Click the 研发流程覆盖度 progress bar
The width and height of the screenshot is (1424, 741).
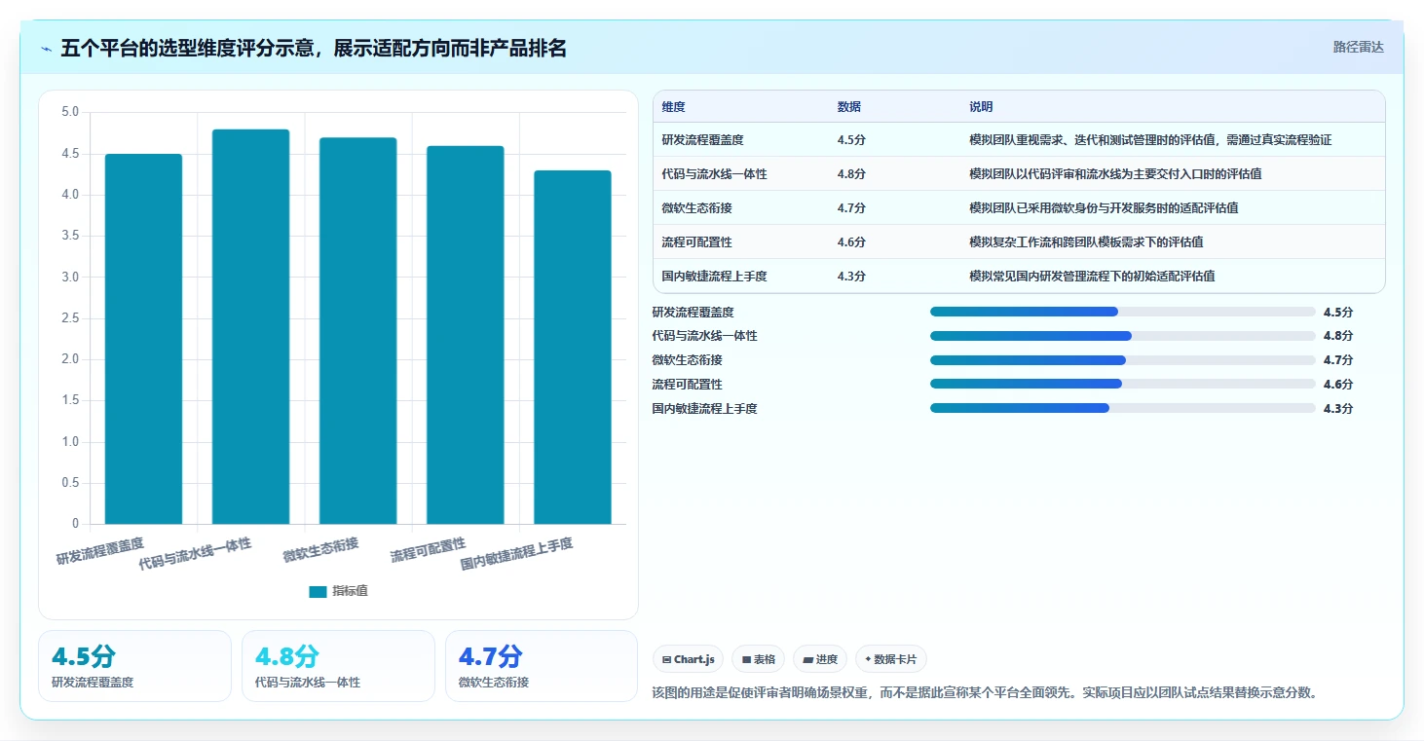pyautogui.click(x=1122, y=312)
